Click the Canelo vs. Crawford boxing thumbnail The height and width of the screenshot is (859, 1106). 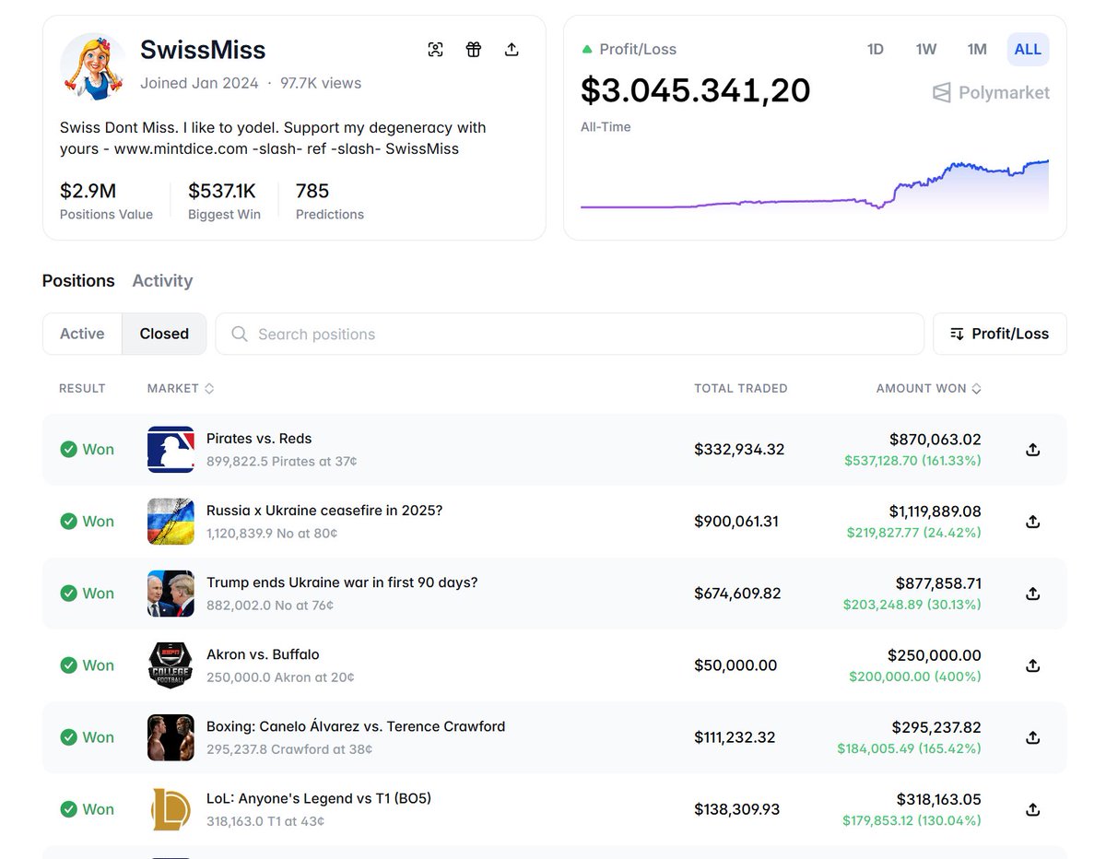[171, 736]
